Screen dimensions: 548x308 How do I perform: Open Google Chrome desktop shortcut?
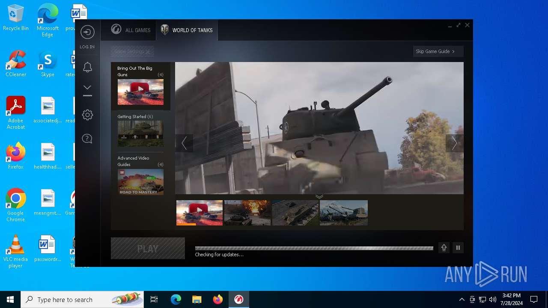click(x=16, y=205)
